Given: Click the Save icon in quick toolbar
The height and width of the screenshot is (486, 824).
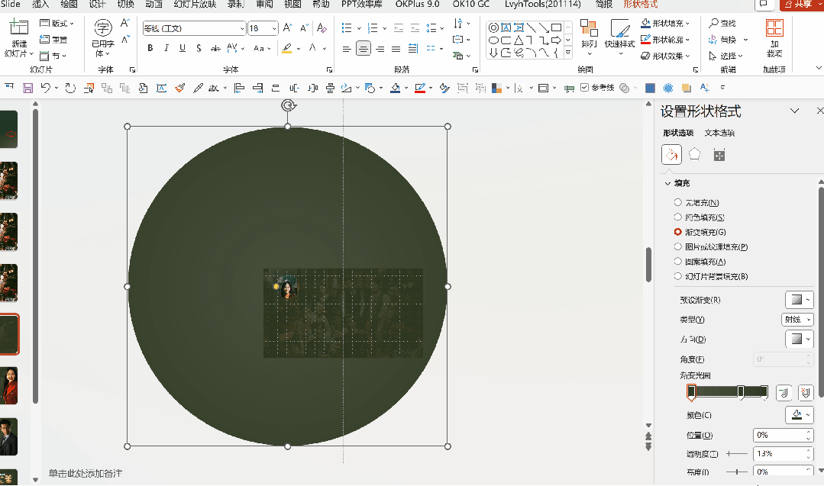Looking at the screenshot, I should pyautogui.click(x=27, y=89).
